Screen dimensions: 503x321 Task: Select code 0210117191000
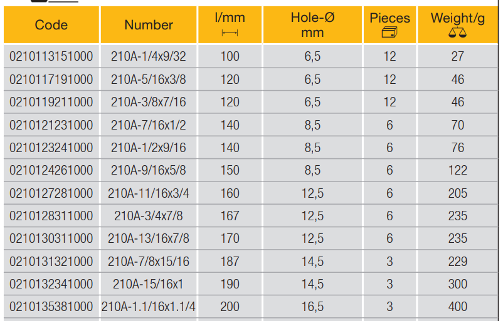coord(51,79)
